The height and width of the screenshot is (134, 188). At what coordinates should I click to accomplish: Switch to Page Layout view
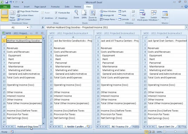[12, 15]
